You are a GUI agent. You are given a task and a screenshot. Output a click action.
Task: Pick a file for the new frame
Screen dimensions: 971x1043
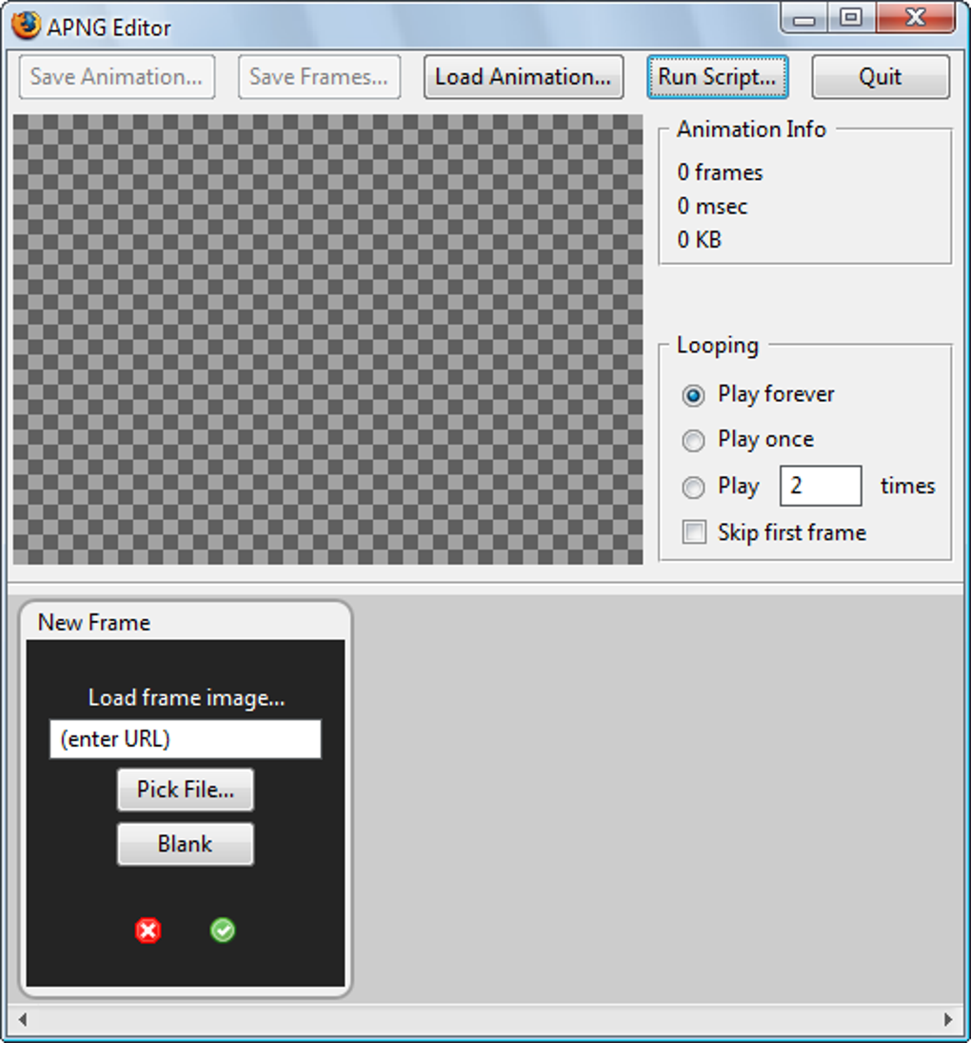(x=185, y=790)
